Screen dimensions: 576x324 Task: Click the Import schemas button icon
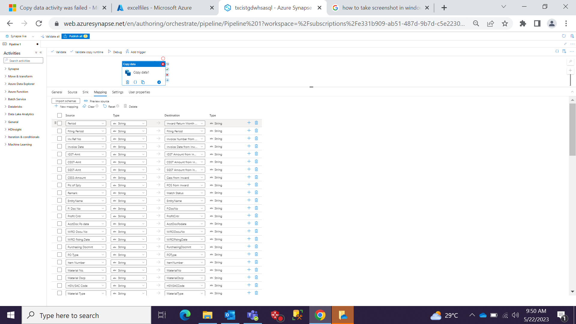click(x=66, y=101)
